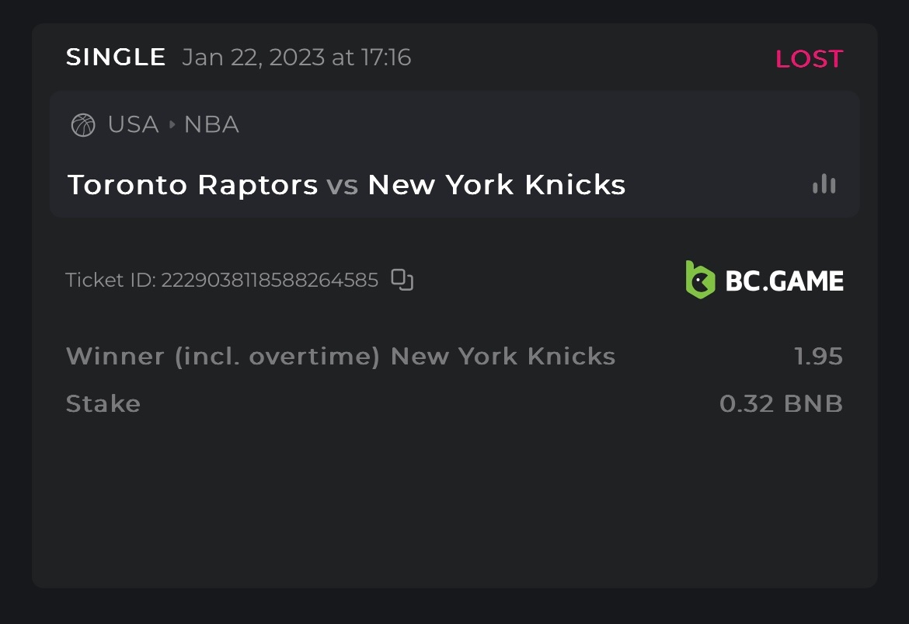Click the 0.32 BNB stake amount
The width and height of the screenshot is (909, 624).
pyautogui.click(x=781, y=404)
